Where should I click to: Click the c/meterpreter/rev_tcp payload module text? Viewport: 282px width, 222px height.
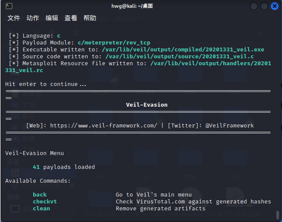[114, 43]
